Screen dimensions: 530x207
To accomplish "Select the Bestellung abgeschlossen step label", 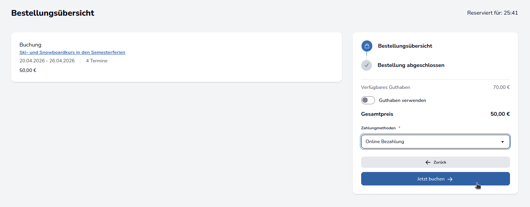I will (x=411, y=65).
